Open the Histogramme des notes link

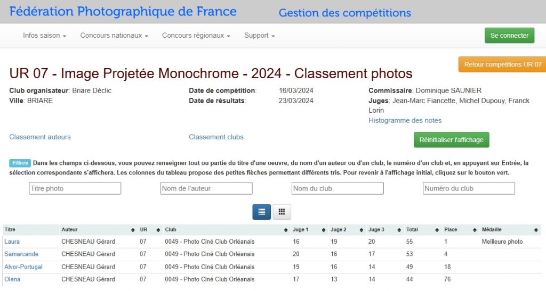pos(405,121)
